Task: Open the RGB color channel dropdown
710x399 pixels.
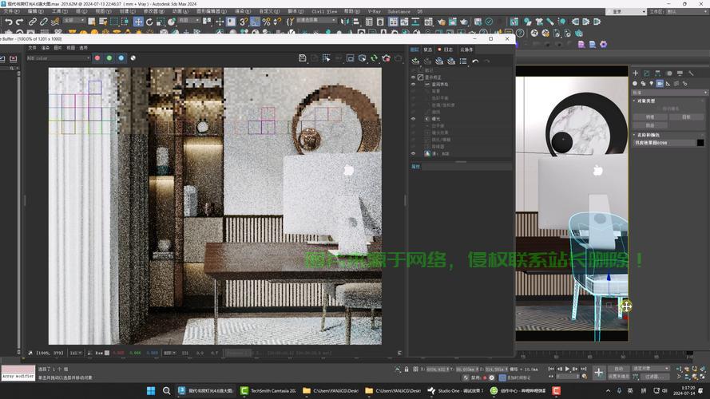Action: [x=58, y=58]
